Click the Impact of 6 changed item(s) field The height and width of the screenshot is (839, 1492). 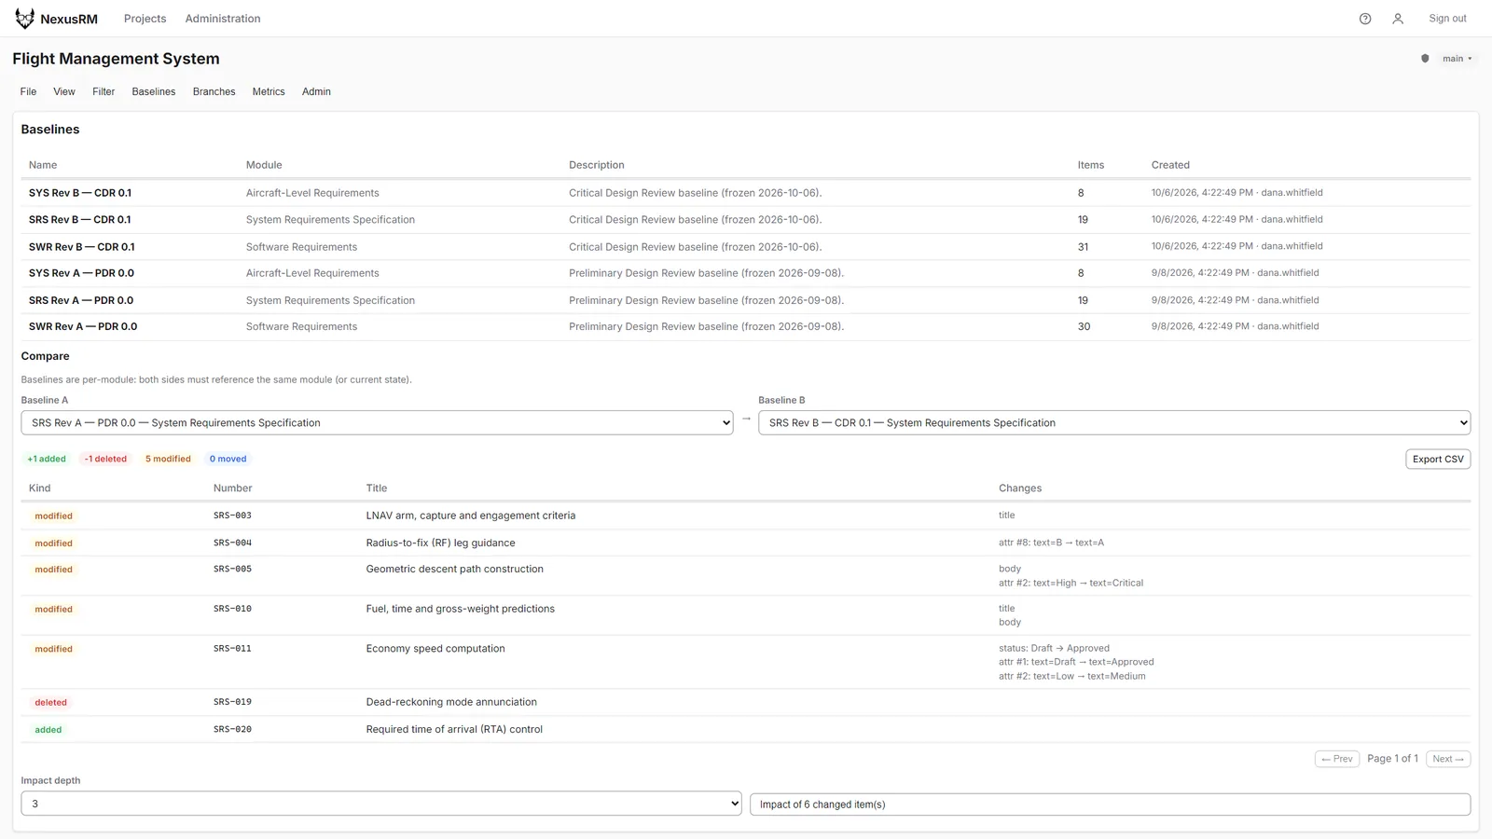coord(1110,805)
